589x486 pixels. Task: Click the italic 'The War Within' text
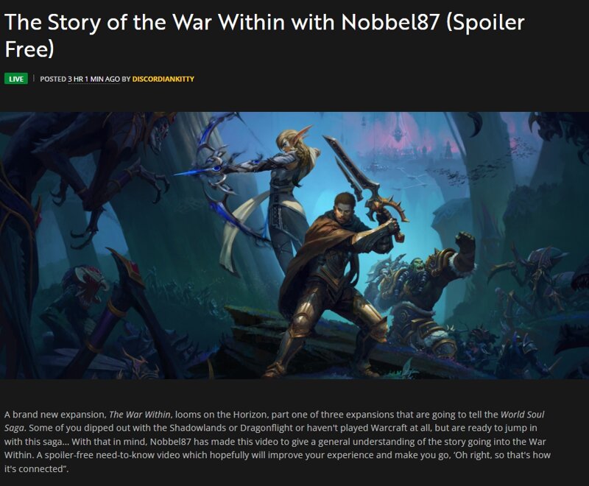tap(140, 415)
